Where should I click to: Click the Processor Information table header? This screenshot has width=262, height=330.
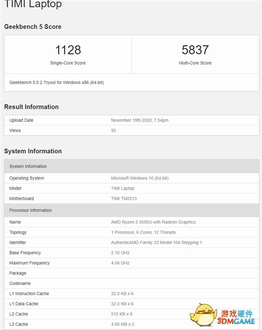(131, 210)
